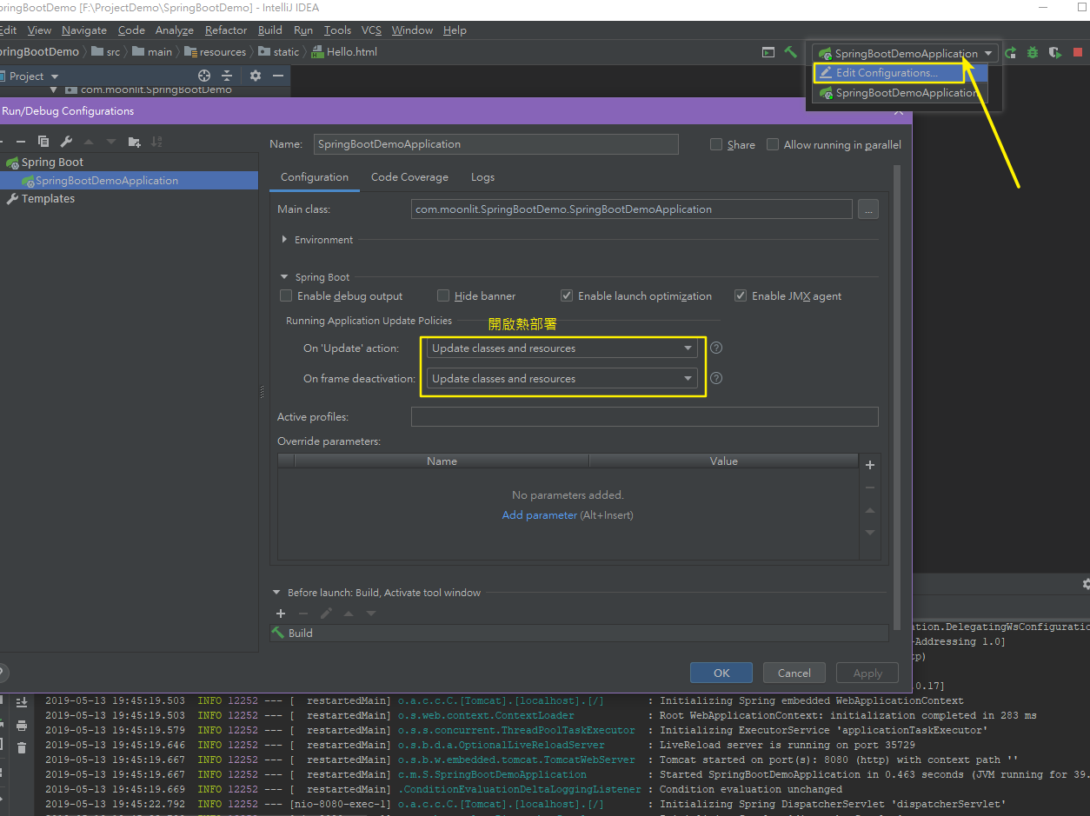Open the Build menu
The image size is (1090, 816).
tap(270, 30)
